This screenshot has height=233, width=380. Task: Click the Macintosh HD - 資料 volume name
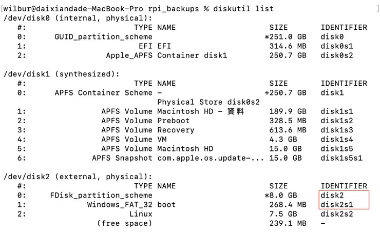point(200,111)
